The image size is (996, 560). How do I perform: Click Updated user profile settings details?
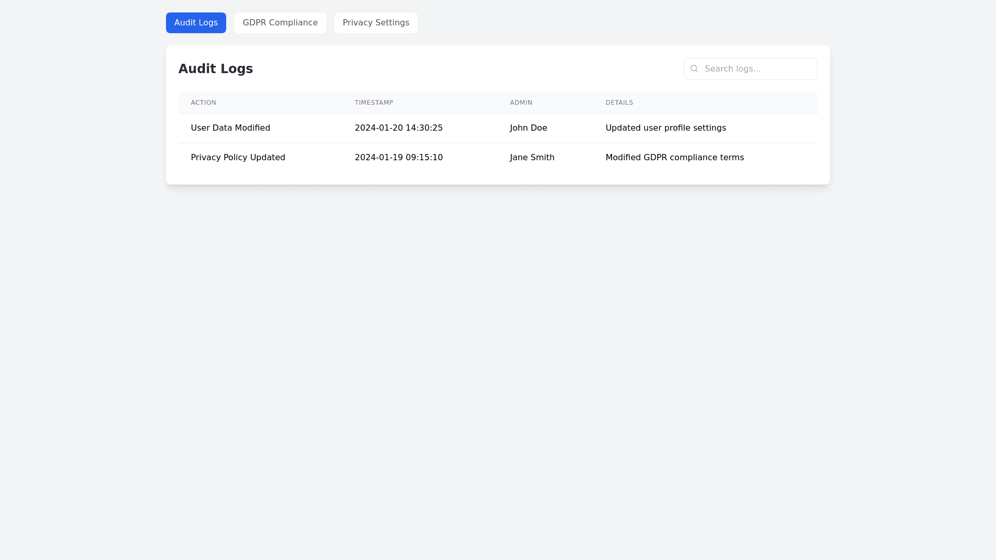666,128
